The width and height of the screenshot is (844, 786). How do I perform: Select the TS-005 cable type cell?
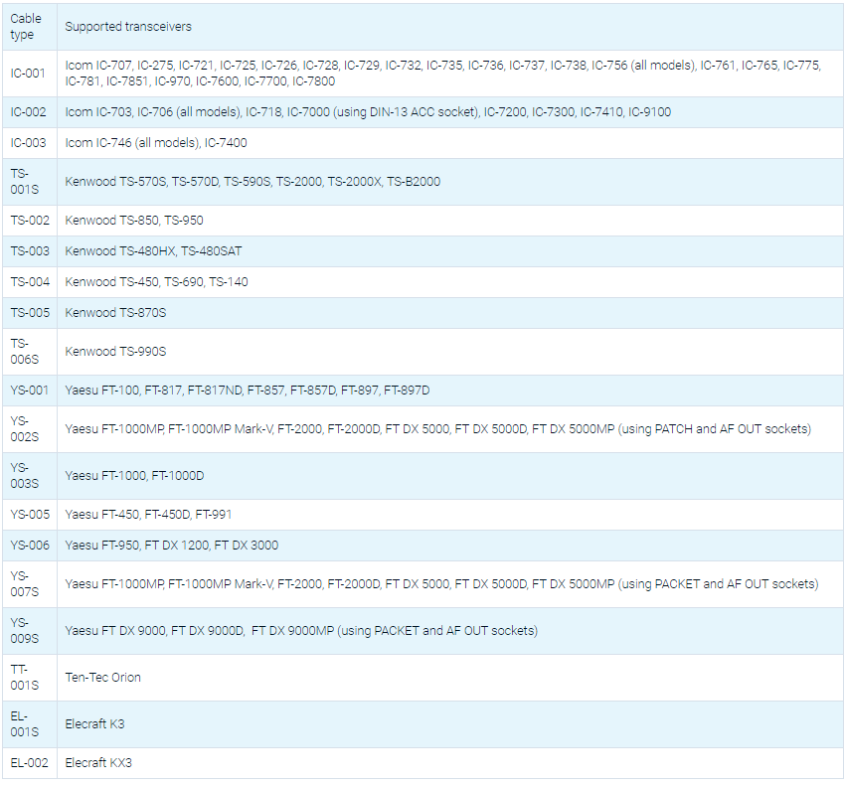point(30,313)
